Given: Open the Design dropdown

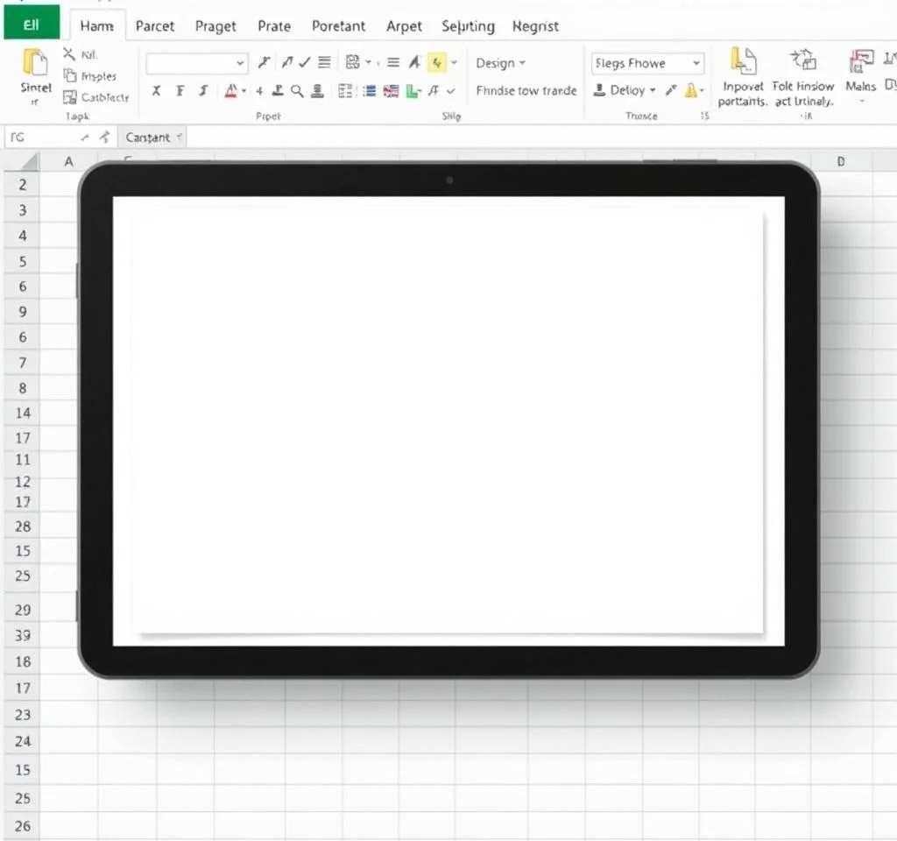Looking at the screenshot, I should [500, 63].
